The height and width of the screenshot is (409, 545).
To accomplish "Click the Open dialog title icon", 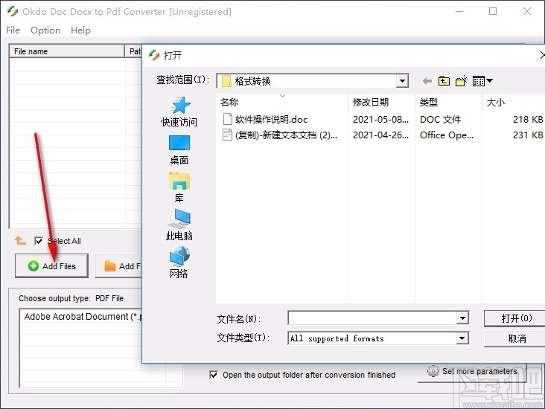I will click(x=154, y=55).
